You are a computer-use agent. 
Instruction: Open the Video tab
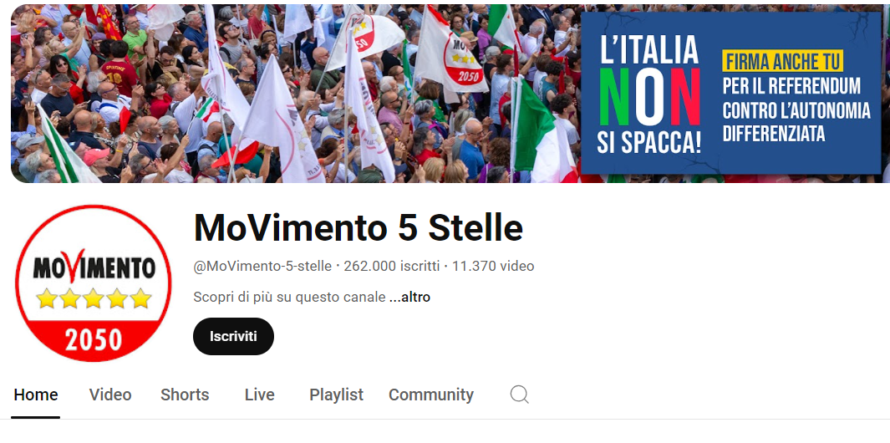110,395
